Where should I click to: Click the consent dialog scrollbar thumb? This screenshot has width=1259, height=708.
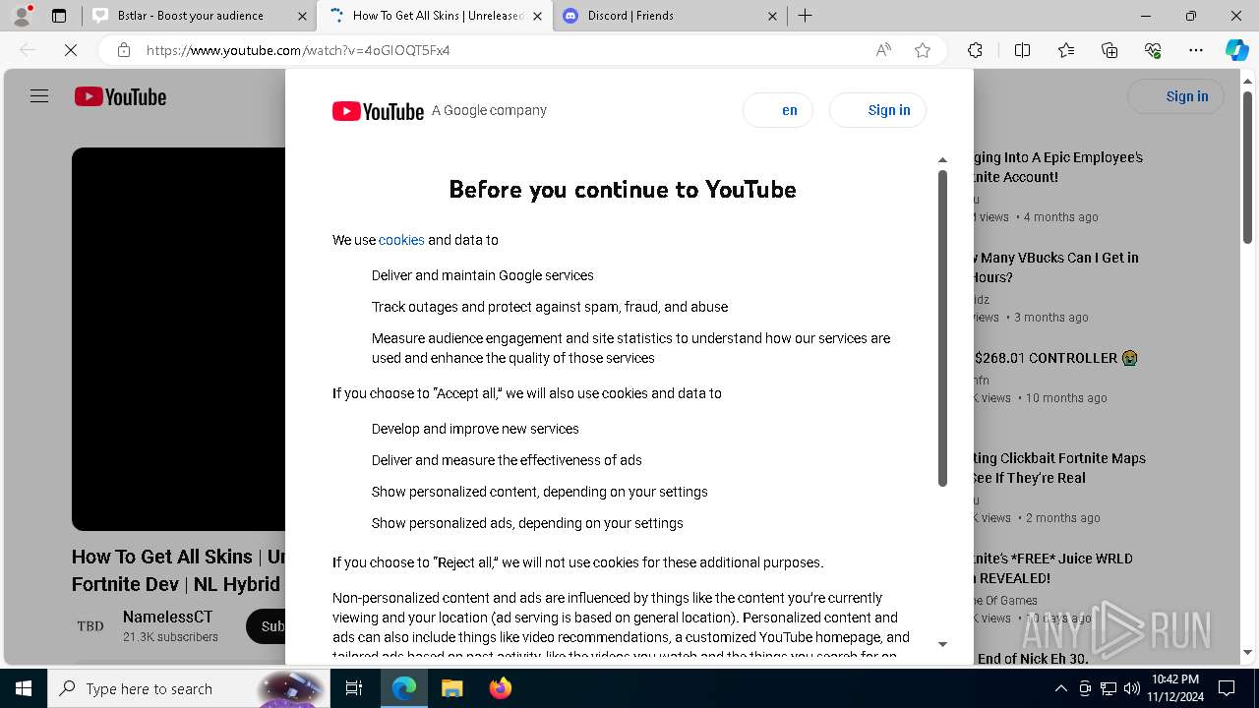click(942, 328)
